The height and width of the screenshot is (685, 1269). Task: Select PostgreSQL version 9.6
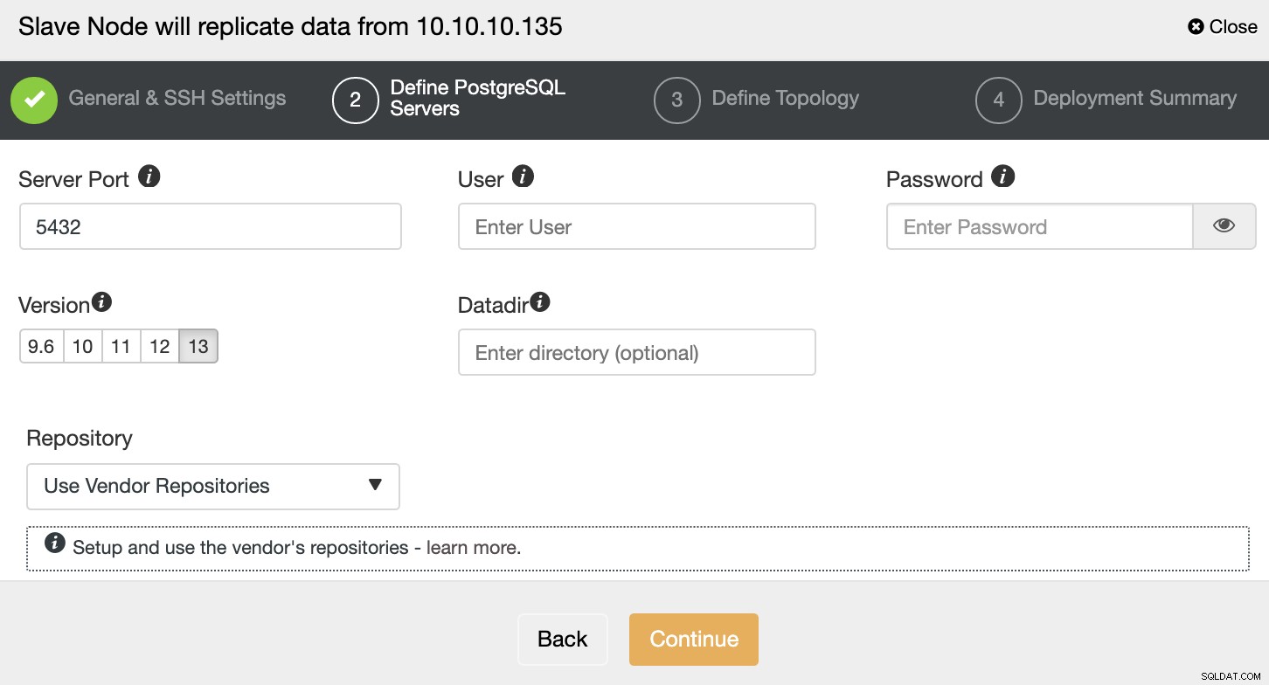[41, 346]
